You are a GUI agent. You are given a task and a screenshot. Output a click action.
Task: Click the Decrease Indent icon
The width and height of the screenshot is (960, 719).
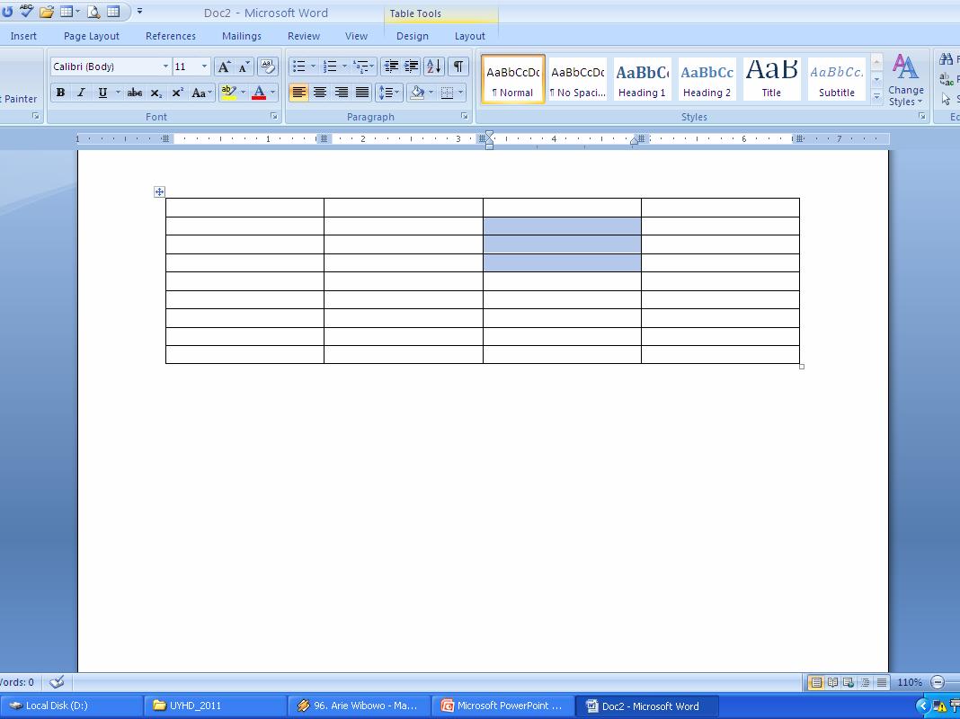[x=391, y=67]
